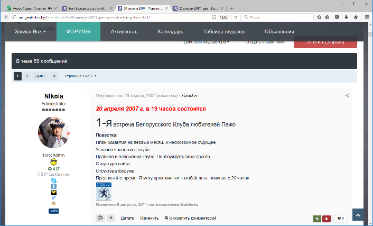Screen dimensions: 373x226
Task: Close the second forum tab
Action: 111,8
